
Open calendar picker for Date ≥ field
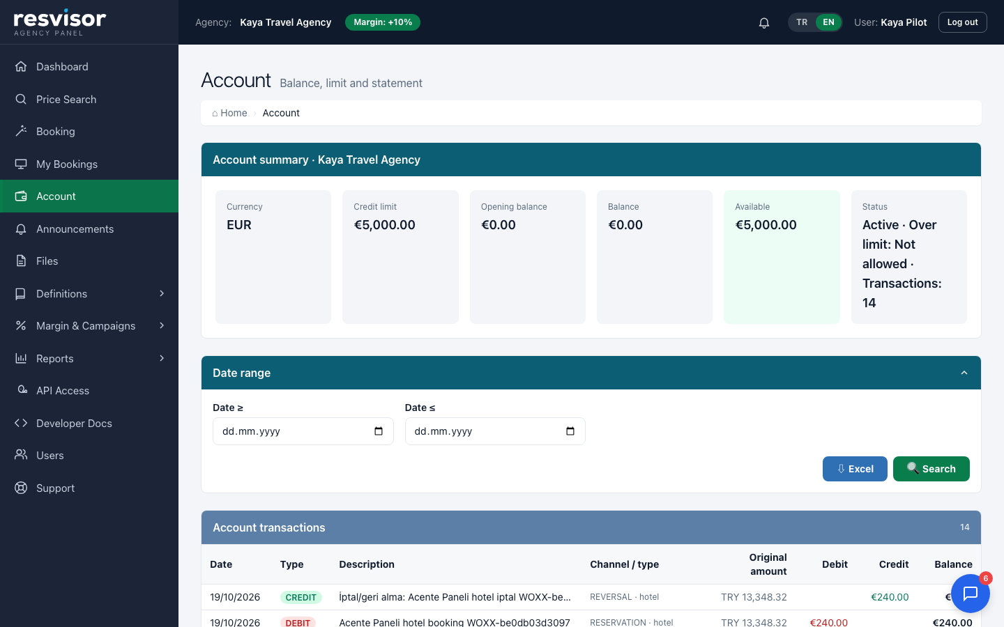tap(379, 431)
